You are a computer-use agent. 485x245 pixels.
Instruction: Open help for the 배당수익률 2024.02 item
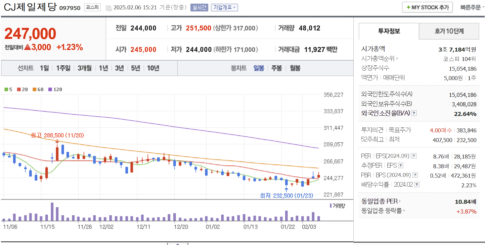coord(416,184)
